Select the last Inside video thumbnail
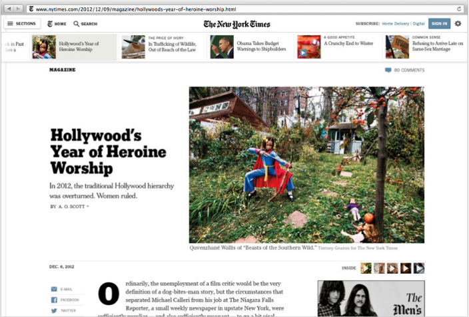This screenshot has height=317, width=469. pyautogui.click(x=419, y=268)
